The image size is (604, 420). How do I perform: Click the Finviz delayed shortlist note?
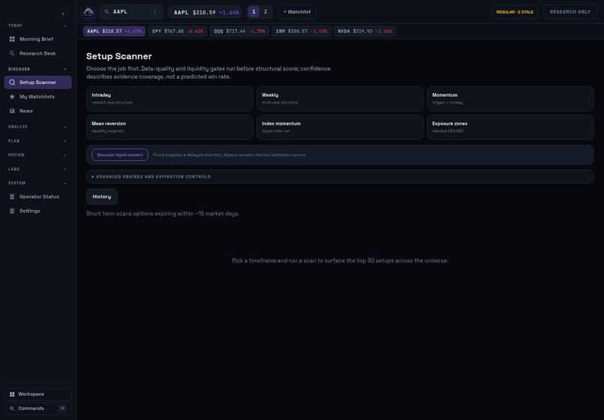(x=230, y=155)
